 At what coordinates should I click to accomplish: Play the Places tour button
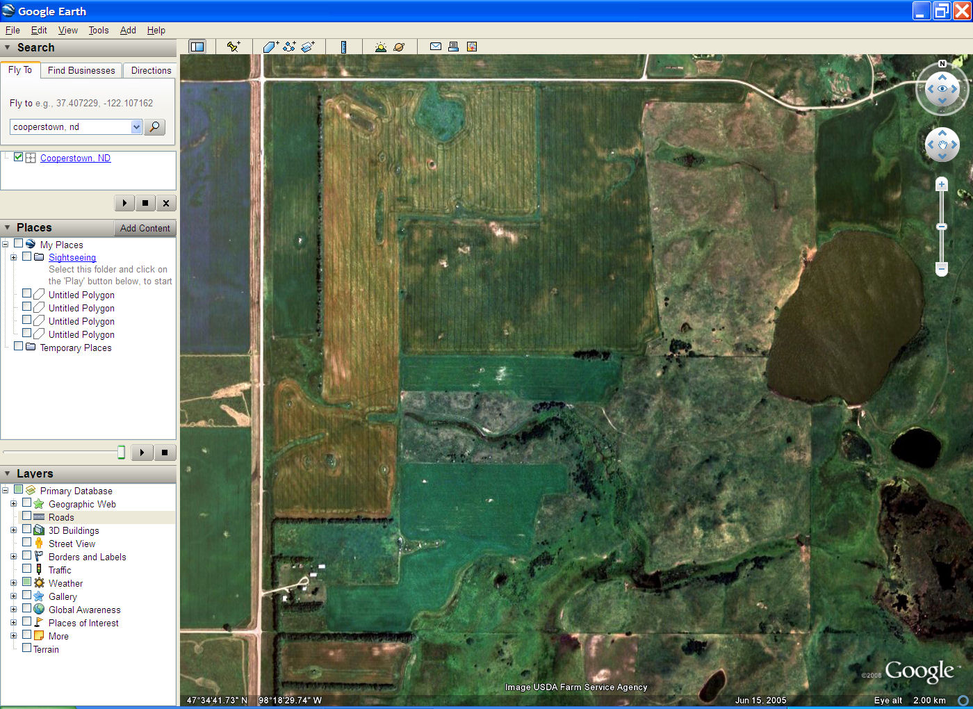142,453
